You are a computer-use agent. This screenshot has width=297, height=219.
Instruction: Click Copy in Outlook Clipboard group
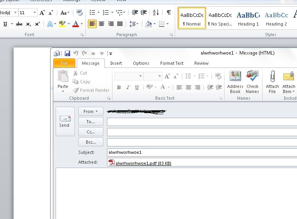point(81,82)
